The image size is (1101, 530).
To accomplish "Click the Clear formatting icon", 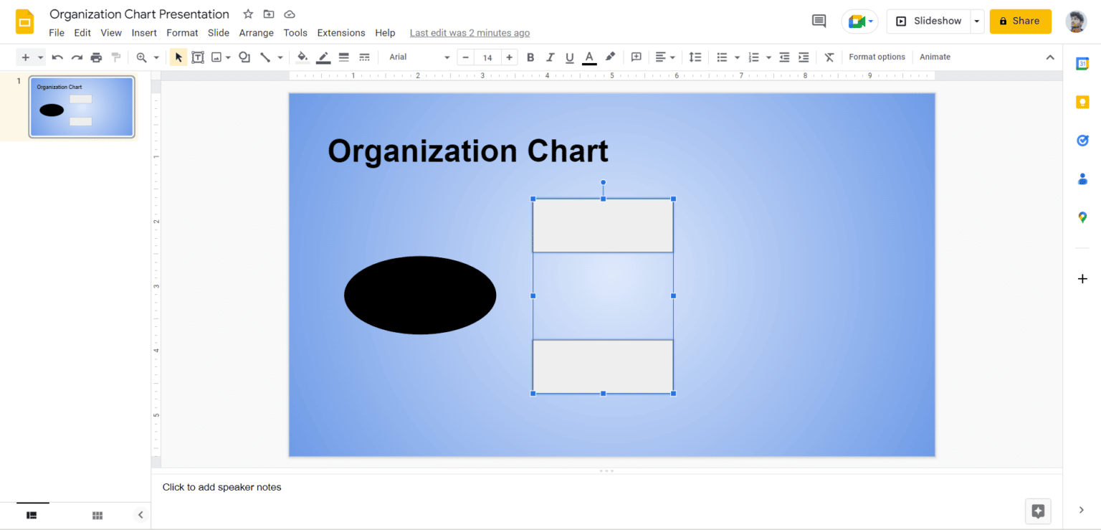I will [x=829, y=57].
